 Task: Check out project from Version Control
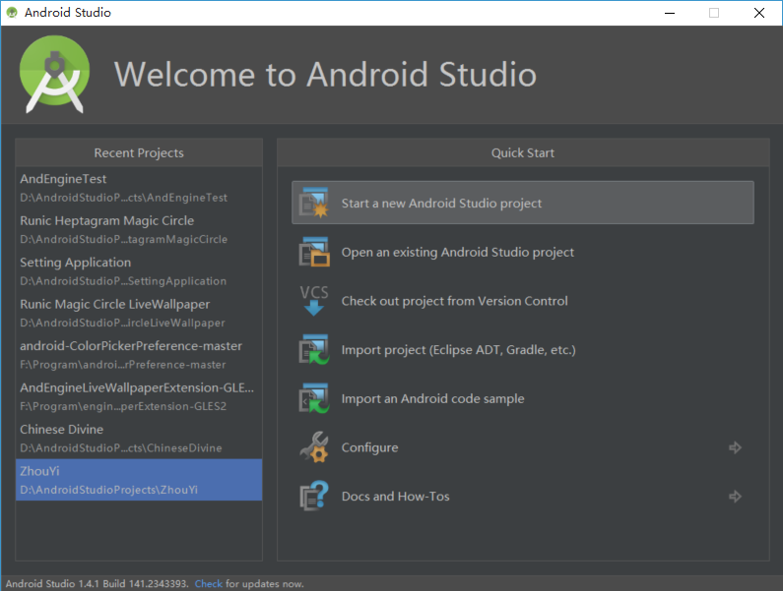[x=522, y=301]
